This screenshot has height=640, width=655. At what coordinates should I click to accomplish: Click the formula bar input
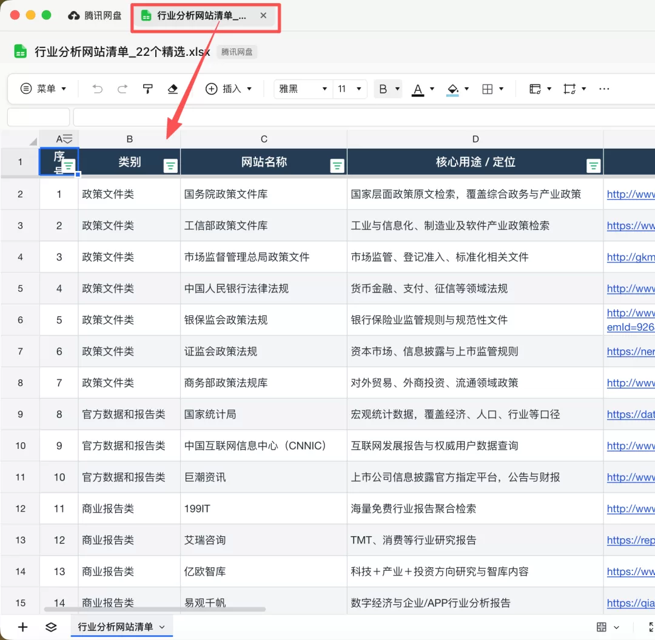[x=364, y=117]
